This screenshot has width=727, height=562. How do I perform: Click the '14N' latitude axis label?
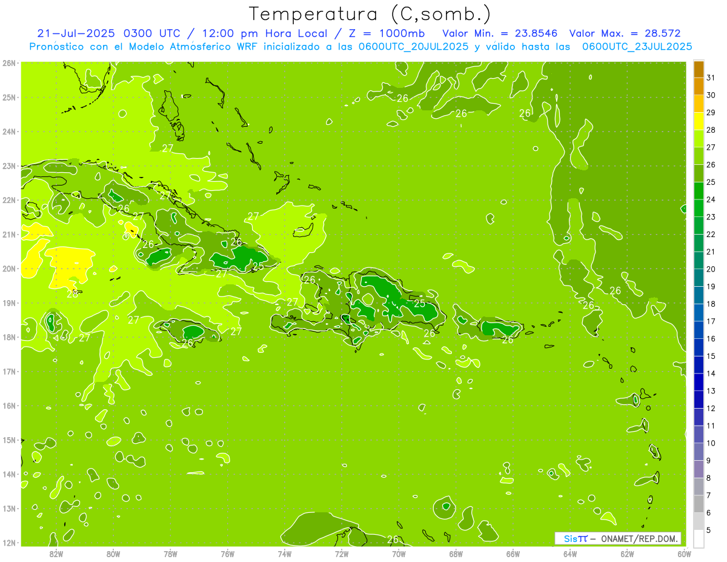[9, 474]
